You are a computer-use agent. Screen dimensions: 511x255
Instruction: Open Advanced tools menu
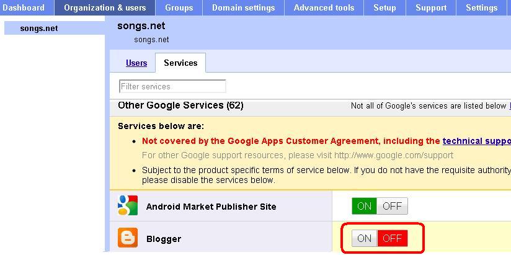324,8
